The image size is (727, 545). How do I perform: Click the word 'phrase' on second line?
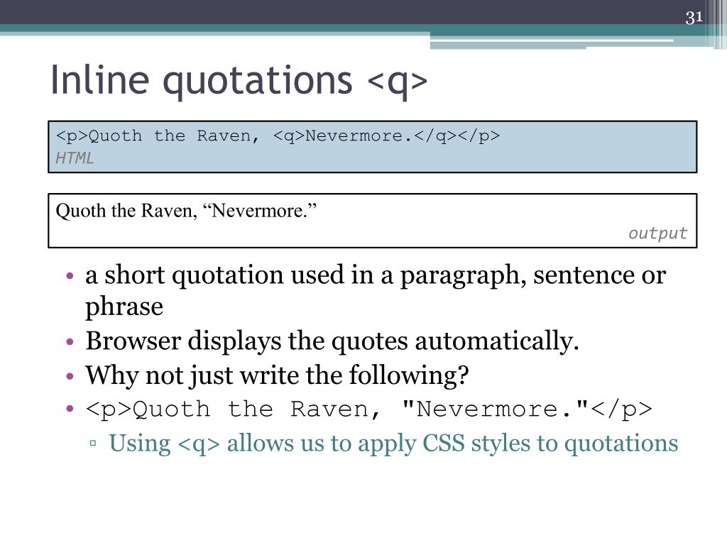(x=124, y=307)
